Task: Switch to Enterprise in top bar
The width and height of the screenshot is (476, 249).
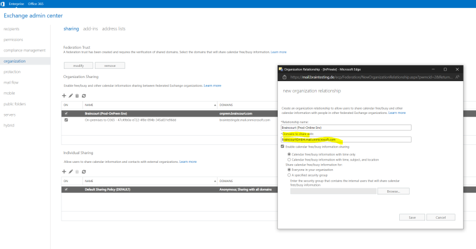Action: [x=16, y=4]
